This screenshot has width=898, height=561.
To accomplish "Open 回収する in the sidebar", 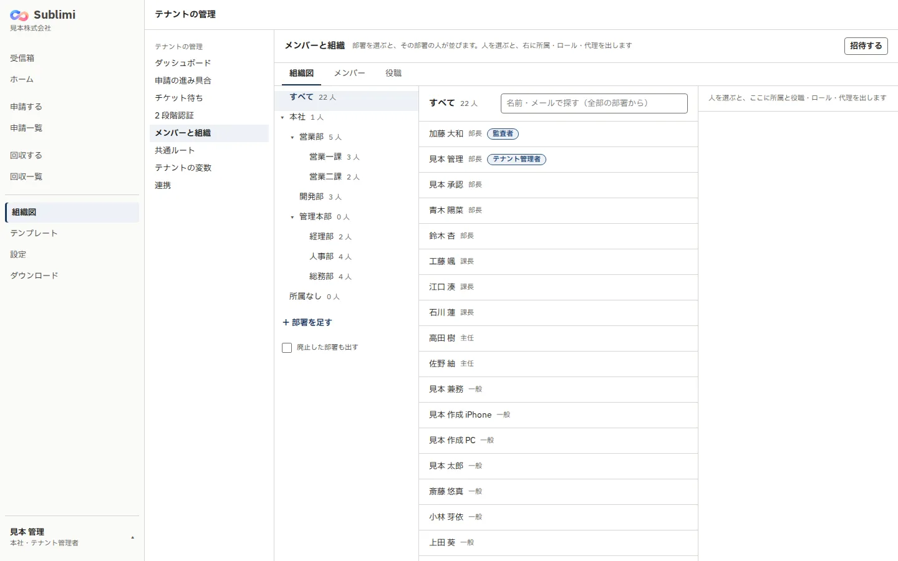I will [72, 155].
